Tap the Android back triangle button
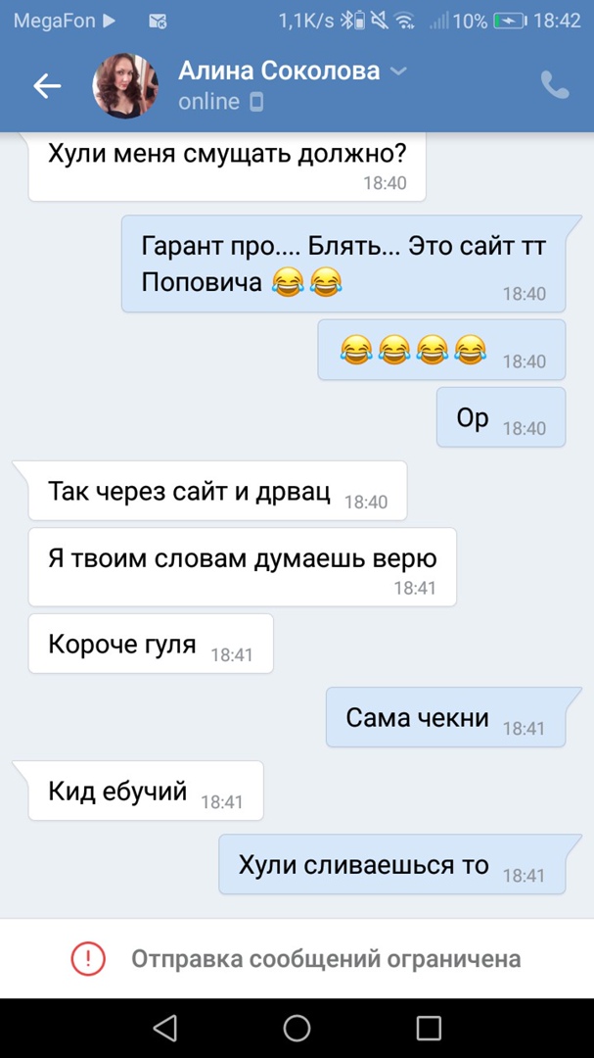The height and width of the screenshot is (1058, 594). click(165, 1028)
